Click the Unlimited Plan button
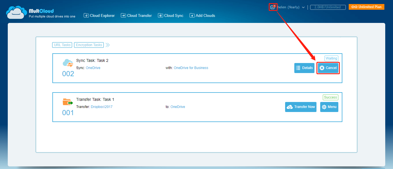393x169 pixels. click(x=366, y=7)
